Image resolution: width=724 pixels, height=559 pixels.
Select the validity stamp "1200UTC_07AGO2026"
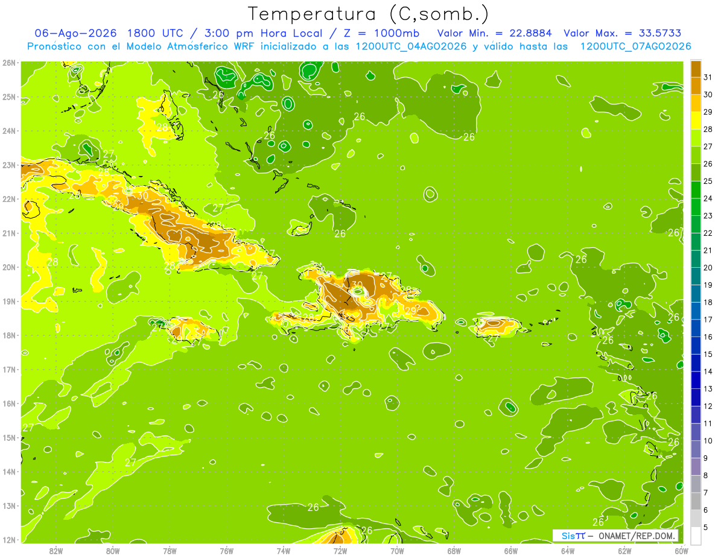tap(635, 46)
